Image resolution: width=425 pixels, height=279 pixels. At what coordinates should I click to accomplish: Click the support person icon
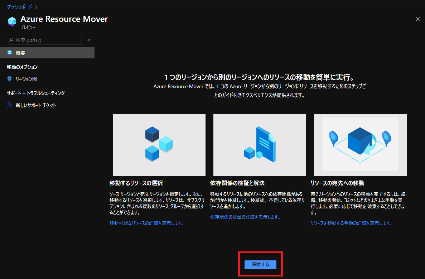9,105
